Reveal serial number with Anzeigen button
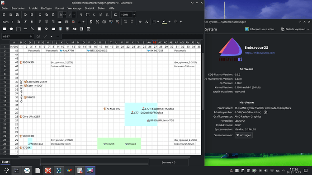 point(244,135)
